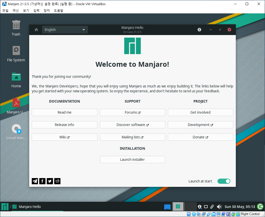Select the active Manjaro workspace in switcher
This screenshot has width=265, height=217.
[x=178, y=206]
